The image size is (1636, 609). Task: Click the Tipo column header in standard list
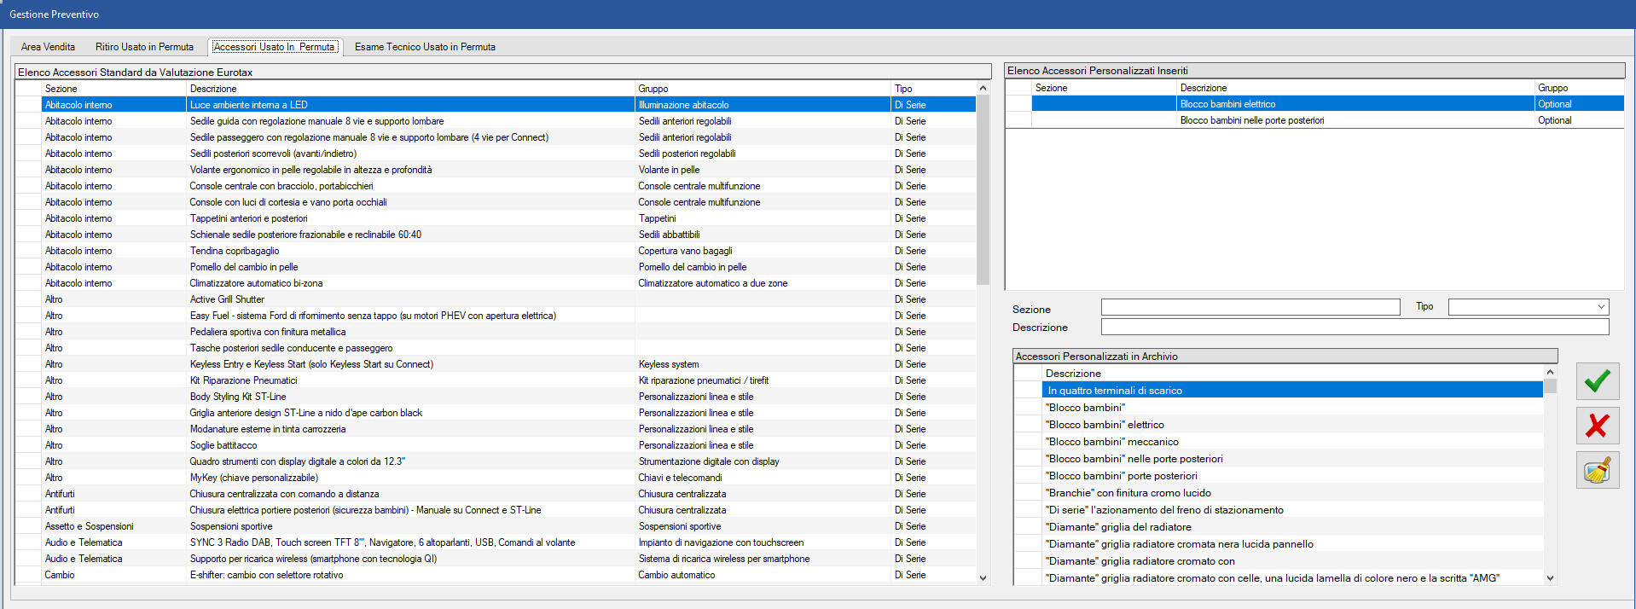933,89
